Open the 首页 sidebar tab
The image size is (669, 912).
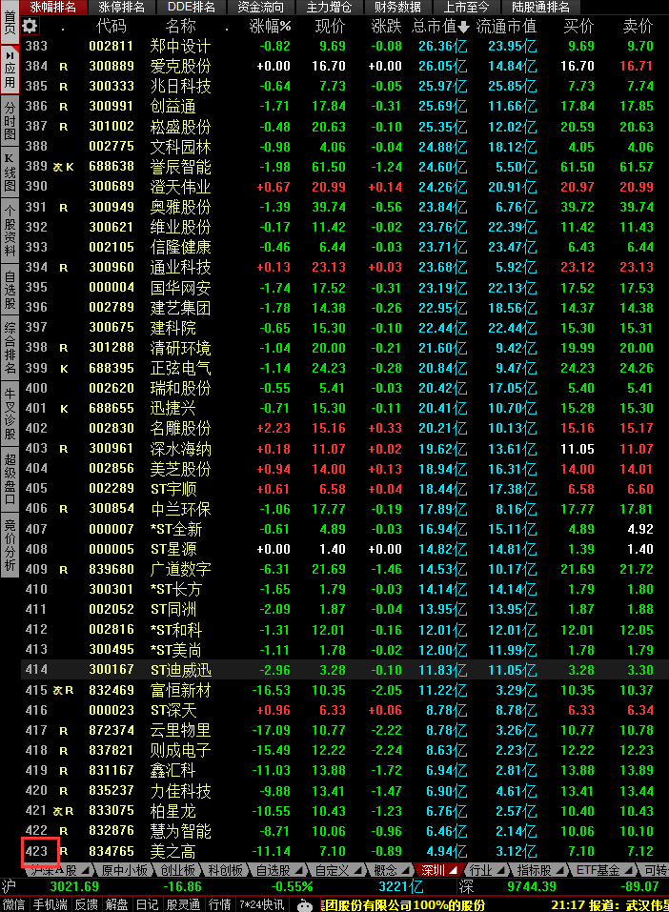coord(10,22)
